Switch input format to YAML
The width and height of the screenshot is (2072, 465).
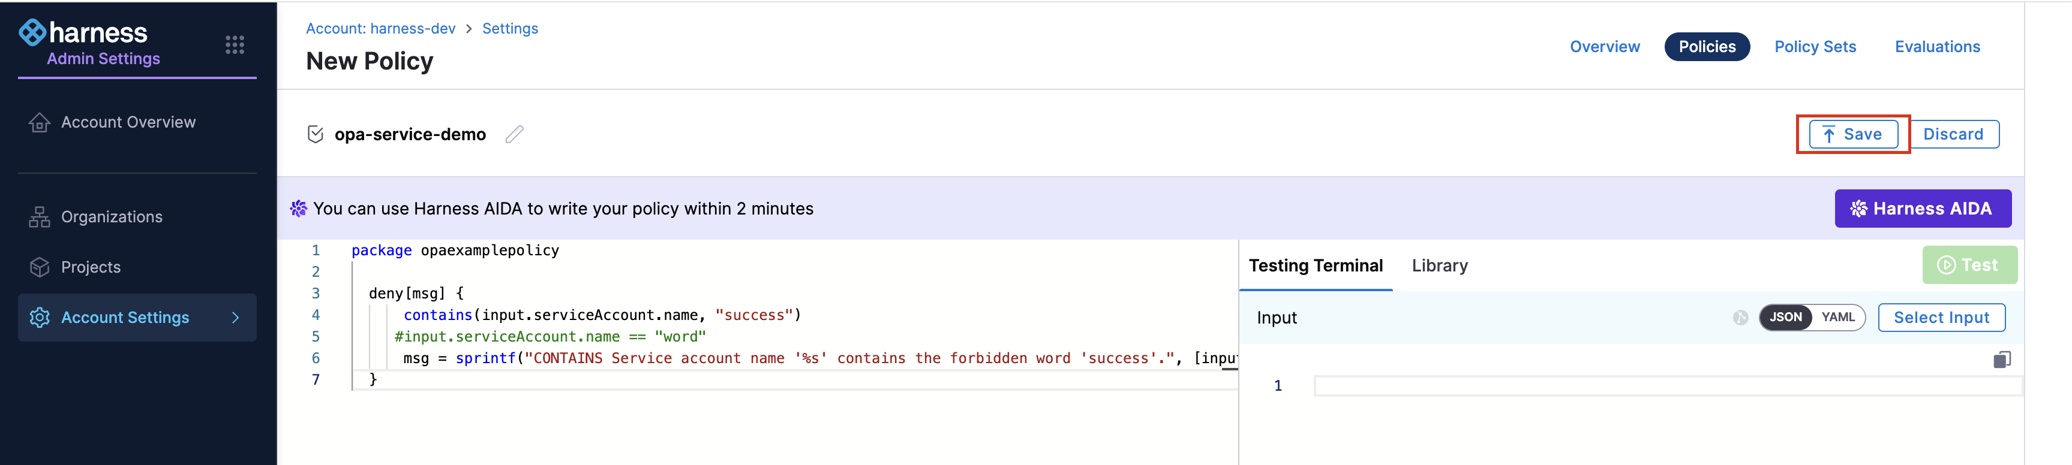(1837, 317)
